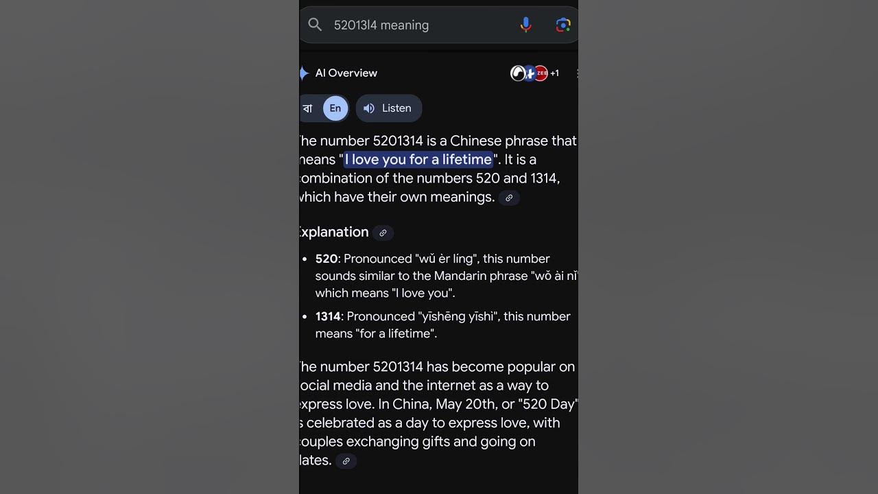Click the AI Overview sparkle icon
878x494 pixels.
coord(303,73)
